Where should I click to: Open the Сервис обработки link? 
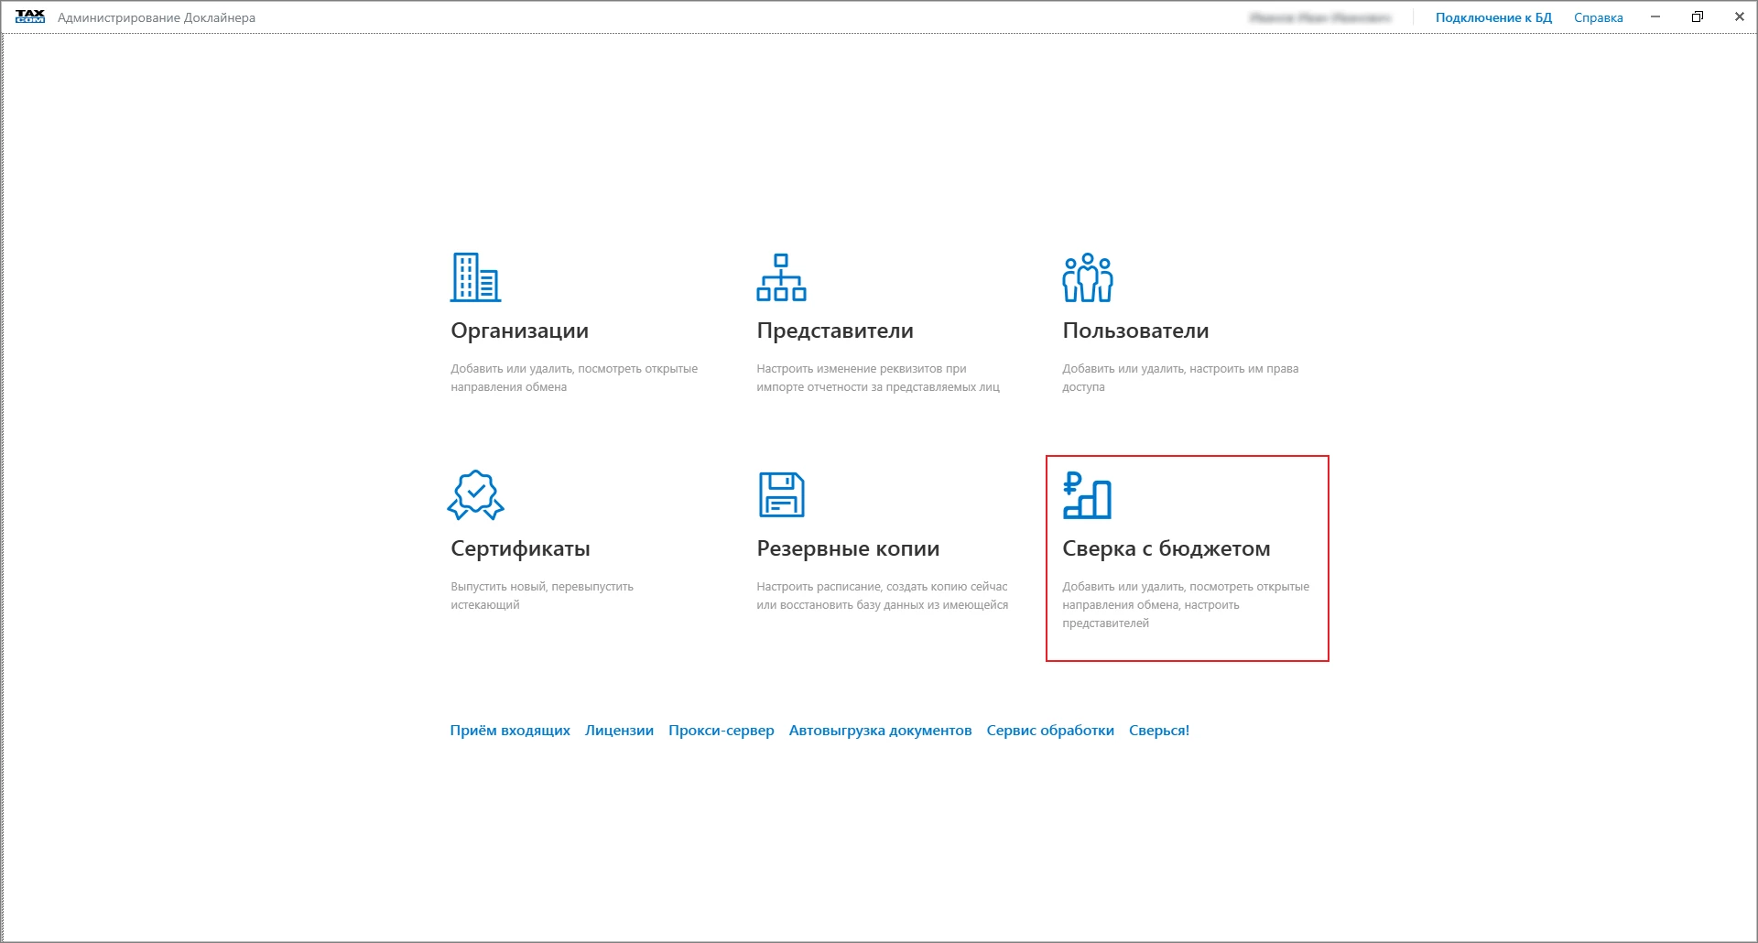click(x=1050, y=731)
